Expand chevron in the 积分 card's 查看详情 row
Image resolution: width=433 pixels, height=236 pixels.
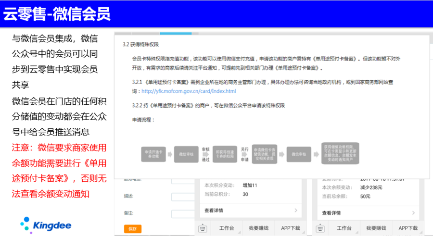pyautogui.click(x=296, y=211)
